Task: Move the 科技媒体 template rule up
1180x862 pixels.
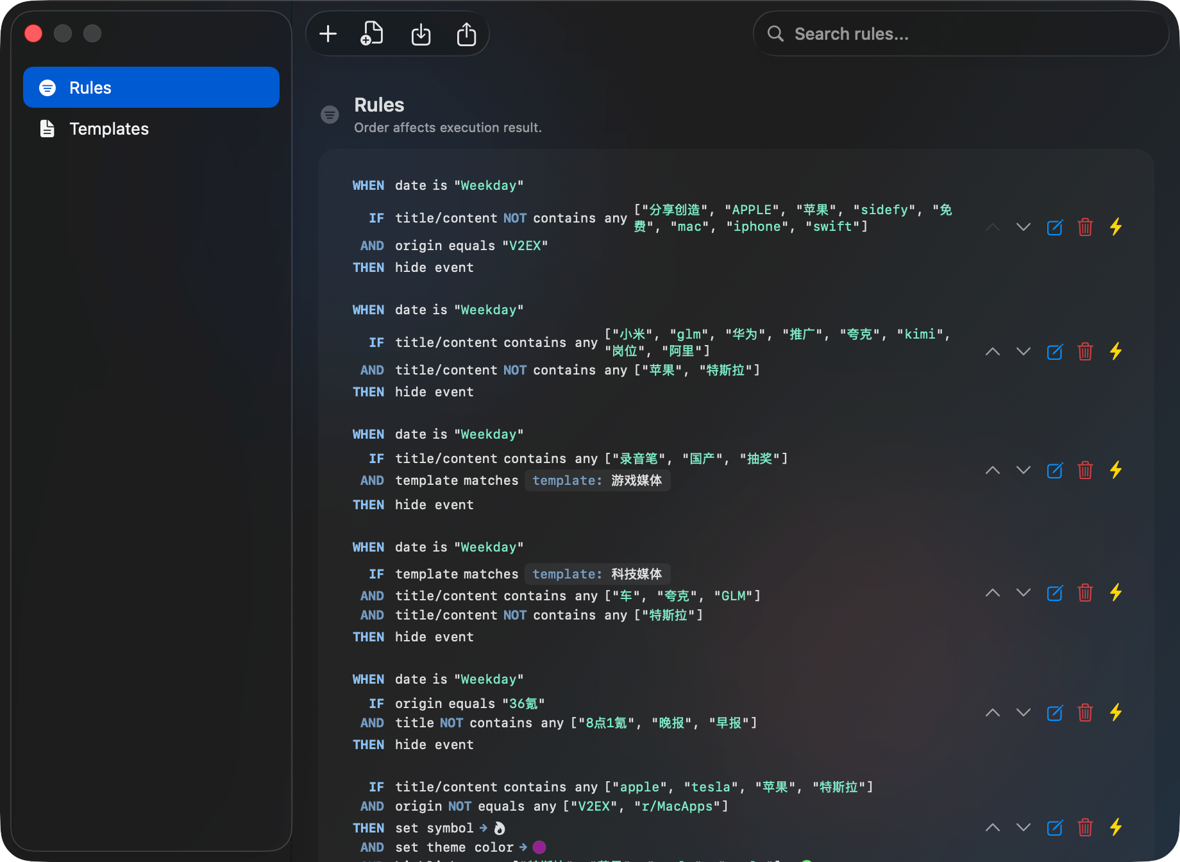Action: click(x=993, y=593)
